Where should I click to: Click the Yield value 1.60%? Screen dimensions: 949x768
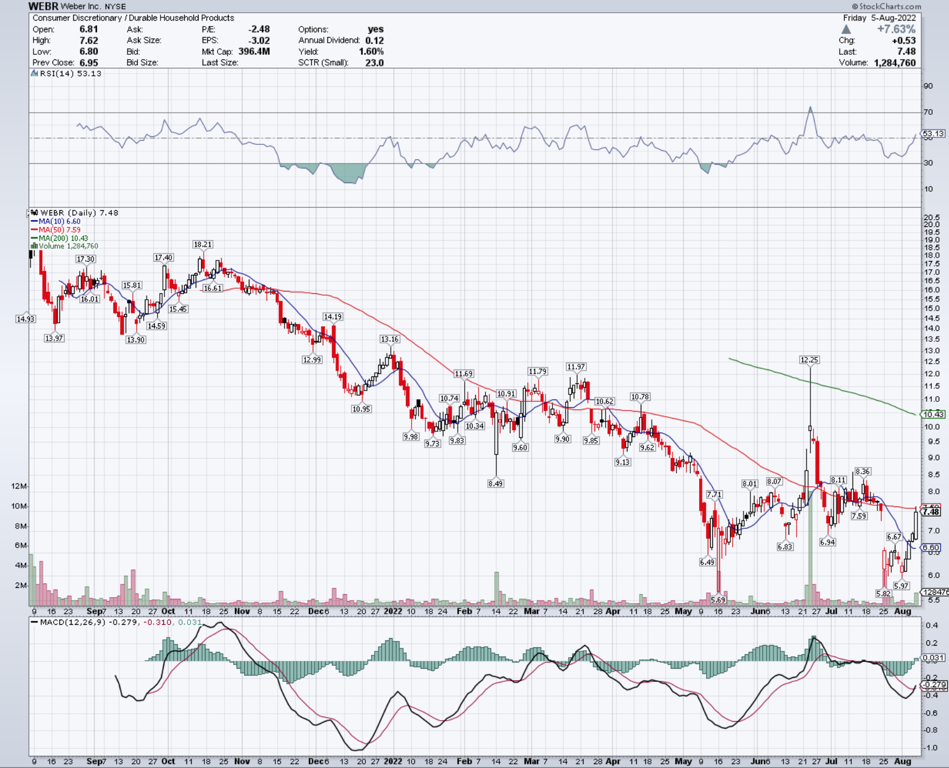[x=371, y=51]
